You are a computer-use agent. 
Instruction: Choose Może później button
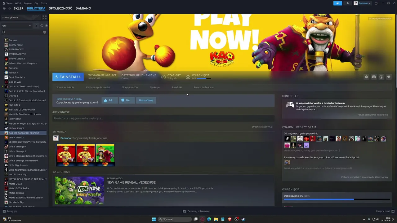[x=146, y=100]
